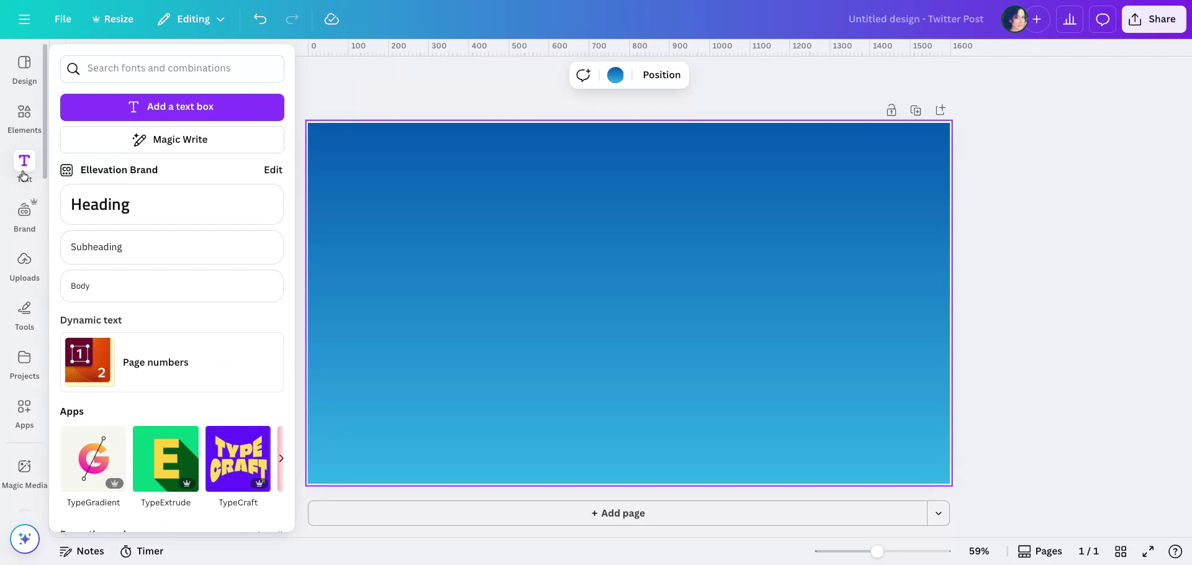
Task: Click the Undo icon
Action: pos(260,19)
